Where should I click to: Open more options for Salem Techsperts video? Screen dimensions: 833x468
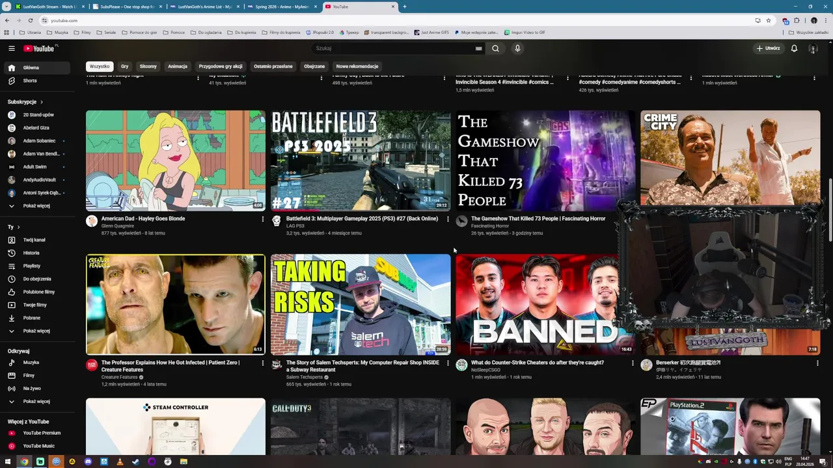(x=448, y=363)
